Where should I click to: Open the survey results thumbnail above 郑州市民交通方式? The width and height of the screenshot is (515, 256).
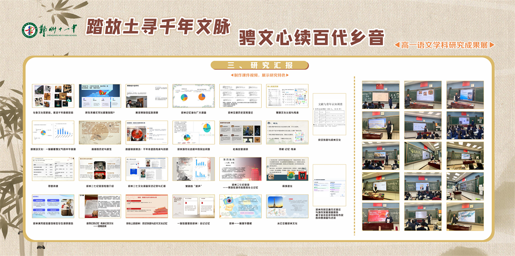[x=329, y=185]
